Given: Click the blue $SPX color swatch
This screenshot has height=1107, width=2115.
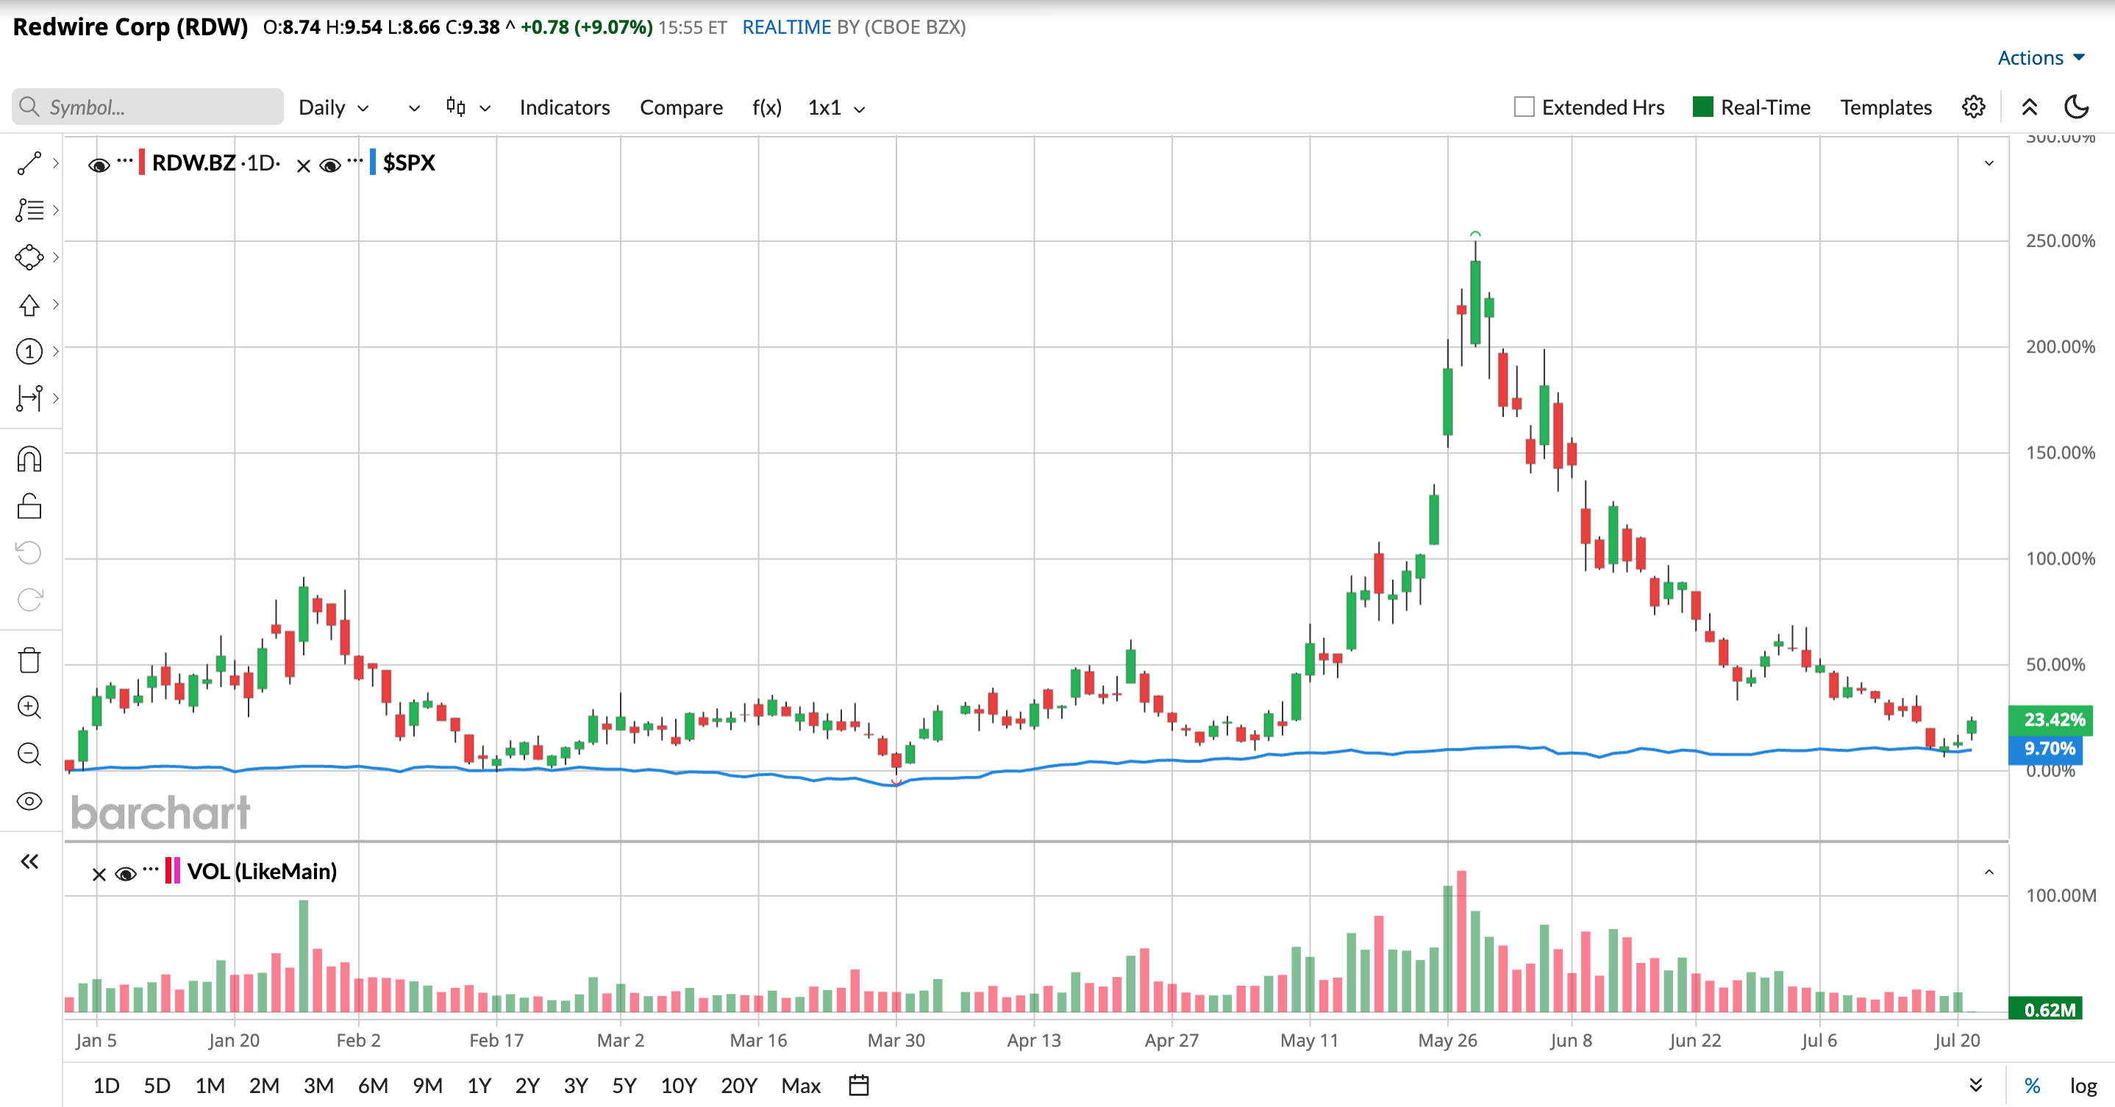Looking at the screenshot, I should click(373, 162).
